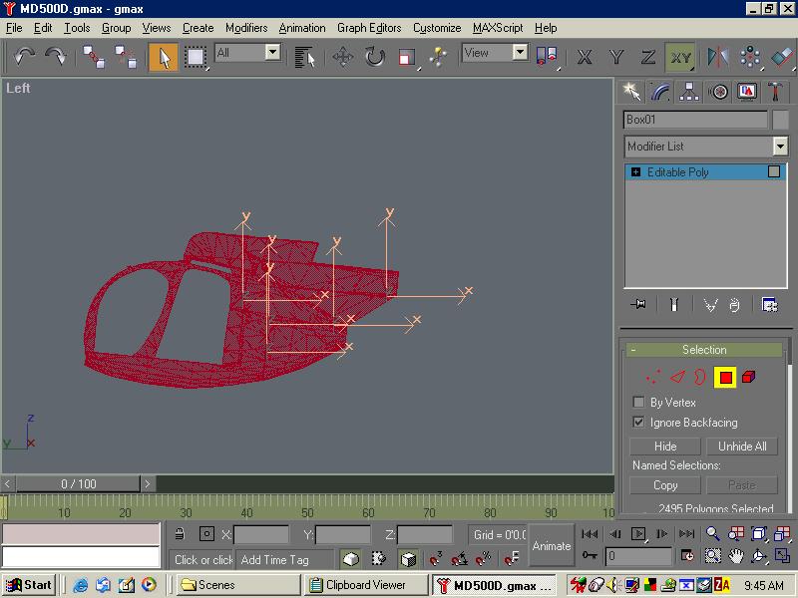
Task: Click the Unhide All button
Action: [x=743, y=447]
